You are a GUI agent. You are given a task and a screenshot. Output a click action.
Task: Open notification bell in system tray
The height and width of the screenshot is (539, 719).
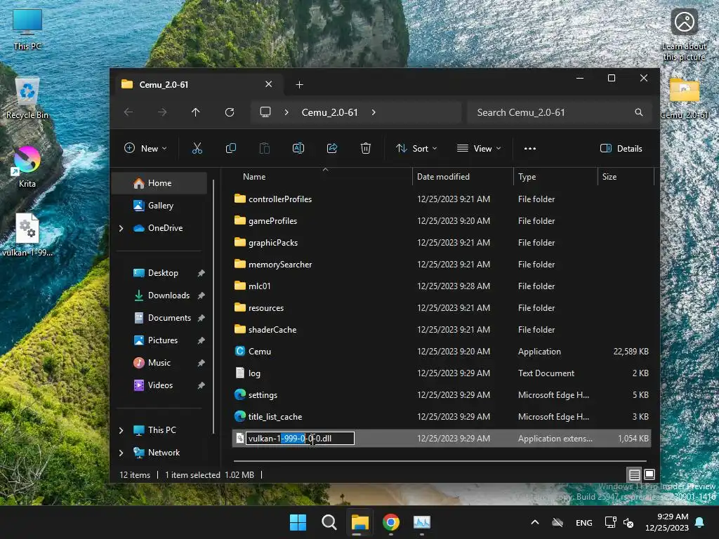700,522
